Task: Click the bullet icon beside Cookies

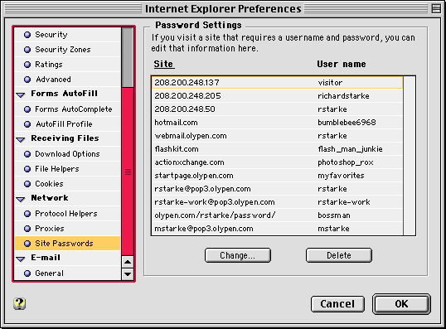Action: point(27,184)
